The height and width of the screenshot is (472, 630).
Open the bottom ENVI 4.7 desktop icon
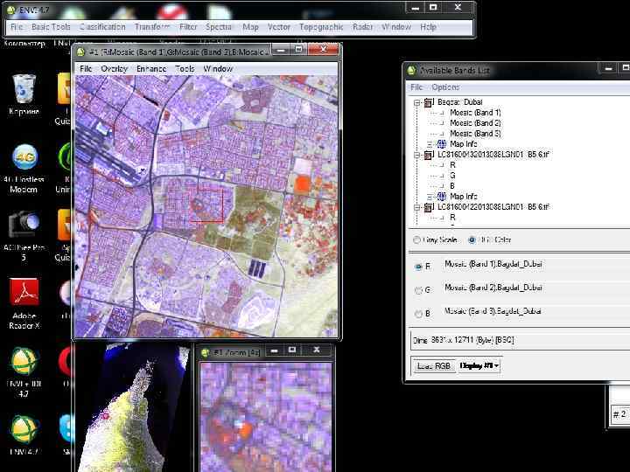24,430
